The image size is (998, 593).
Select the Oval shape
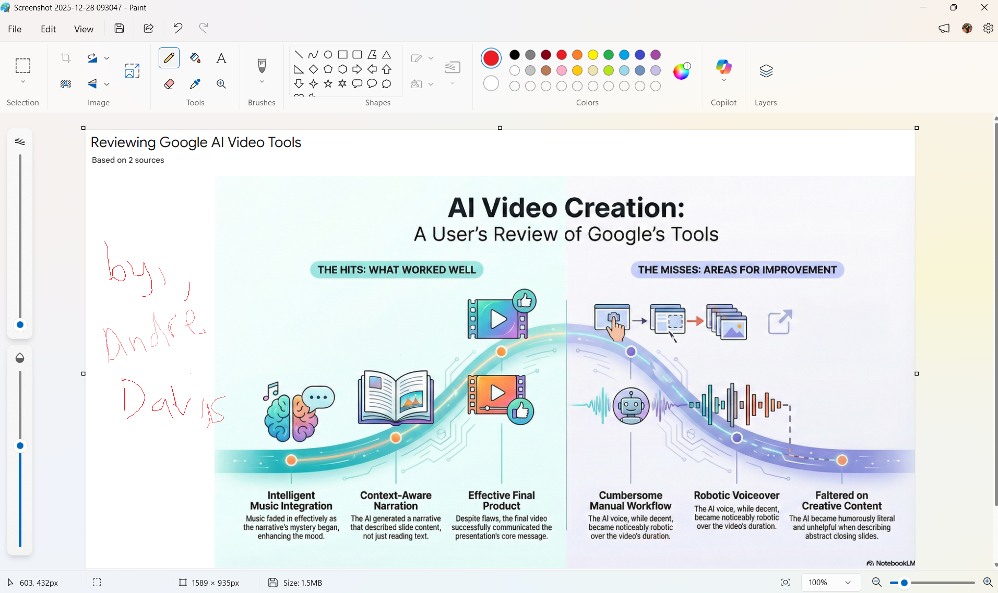point(328,55)
